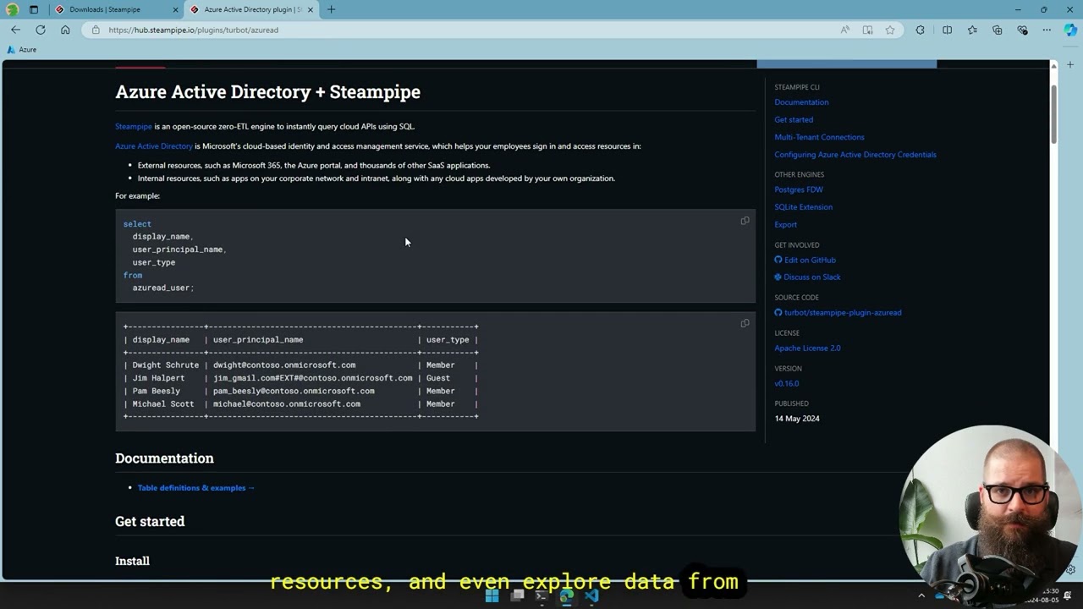Open the Azure bookmark in favorites bar
This screenshot has width=1083, height=609.
click(22, 50)
